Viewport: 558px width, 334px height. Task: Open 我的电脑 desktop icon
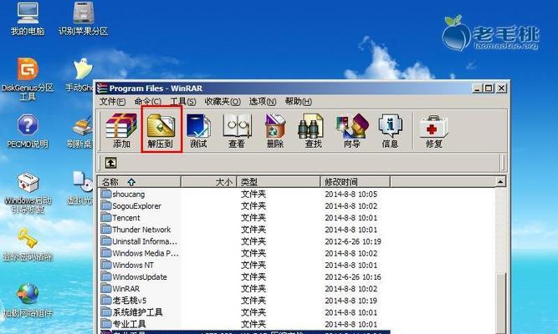point(28,18)
